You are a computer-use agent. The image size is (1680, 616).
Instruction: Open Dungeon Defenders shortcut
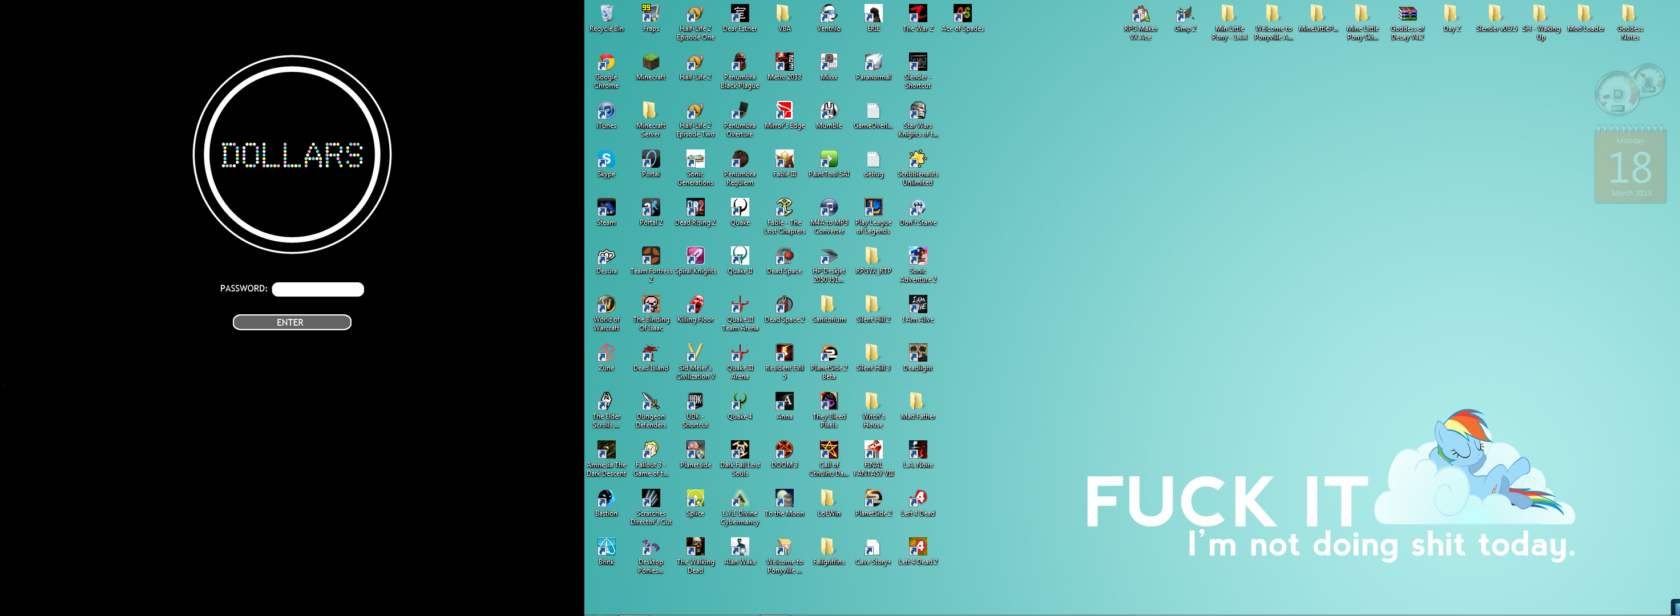tap(651, 410)
